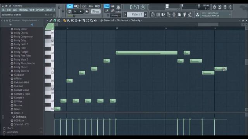
Task: Open the PATTERNS menu
Action: pos(23,10)
